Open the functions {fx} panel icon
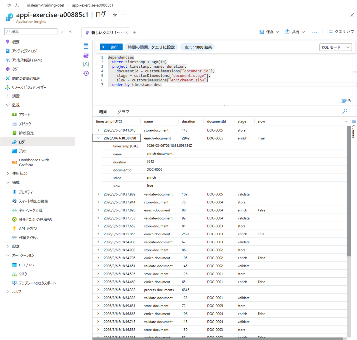357x340 pixels. 86,64
